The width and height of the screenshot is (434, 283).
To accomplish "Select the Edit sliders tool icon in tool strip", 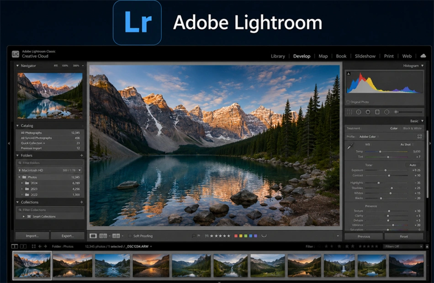I will [349, 112].
